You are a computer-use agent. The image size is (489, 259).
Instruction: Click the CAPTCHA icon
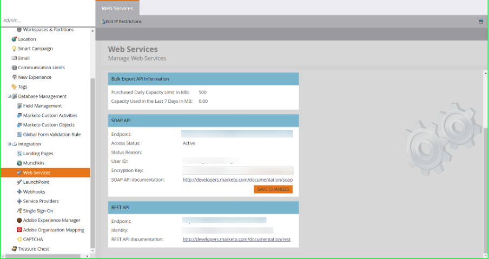19,240
